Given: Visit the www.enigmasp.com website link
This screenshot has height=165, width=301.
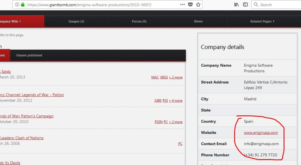Looking at the screenshot, I should coord(261,132).
